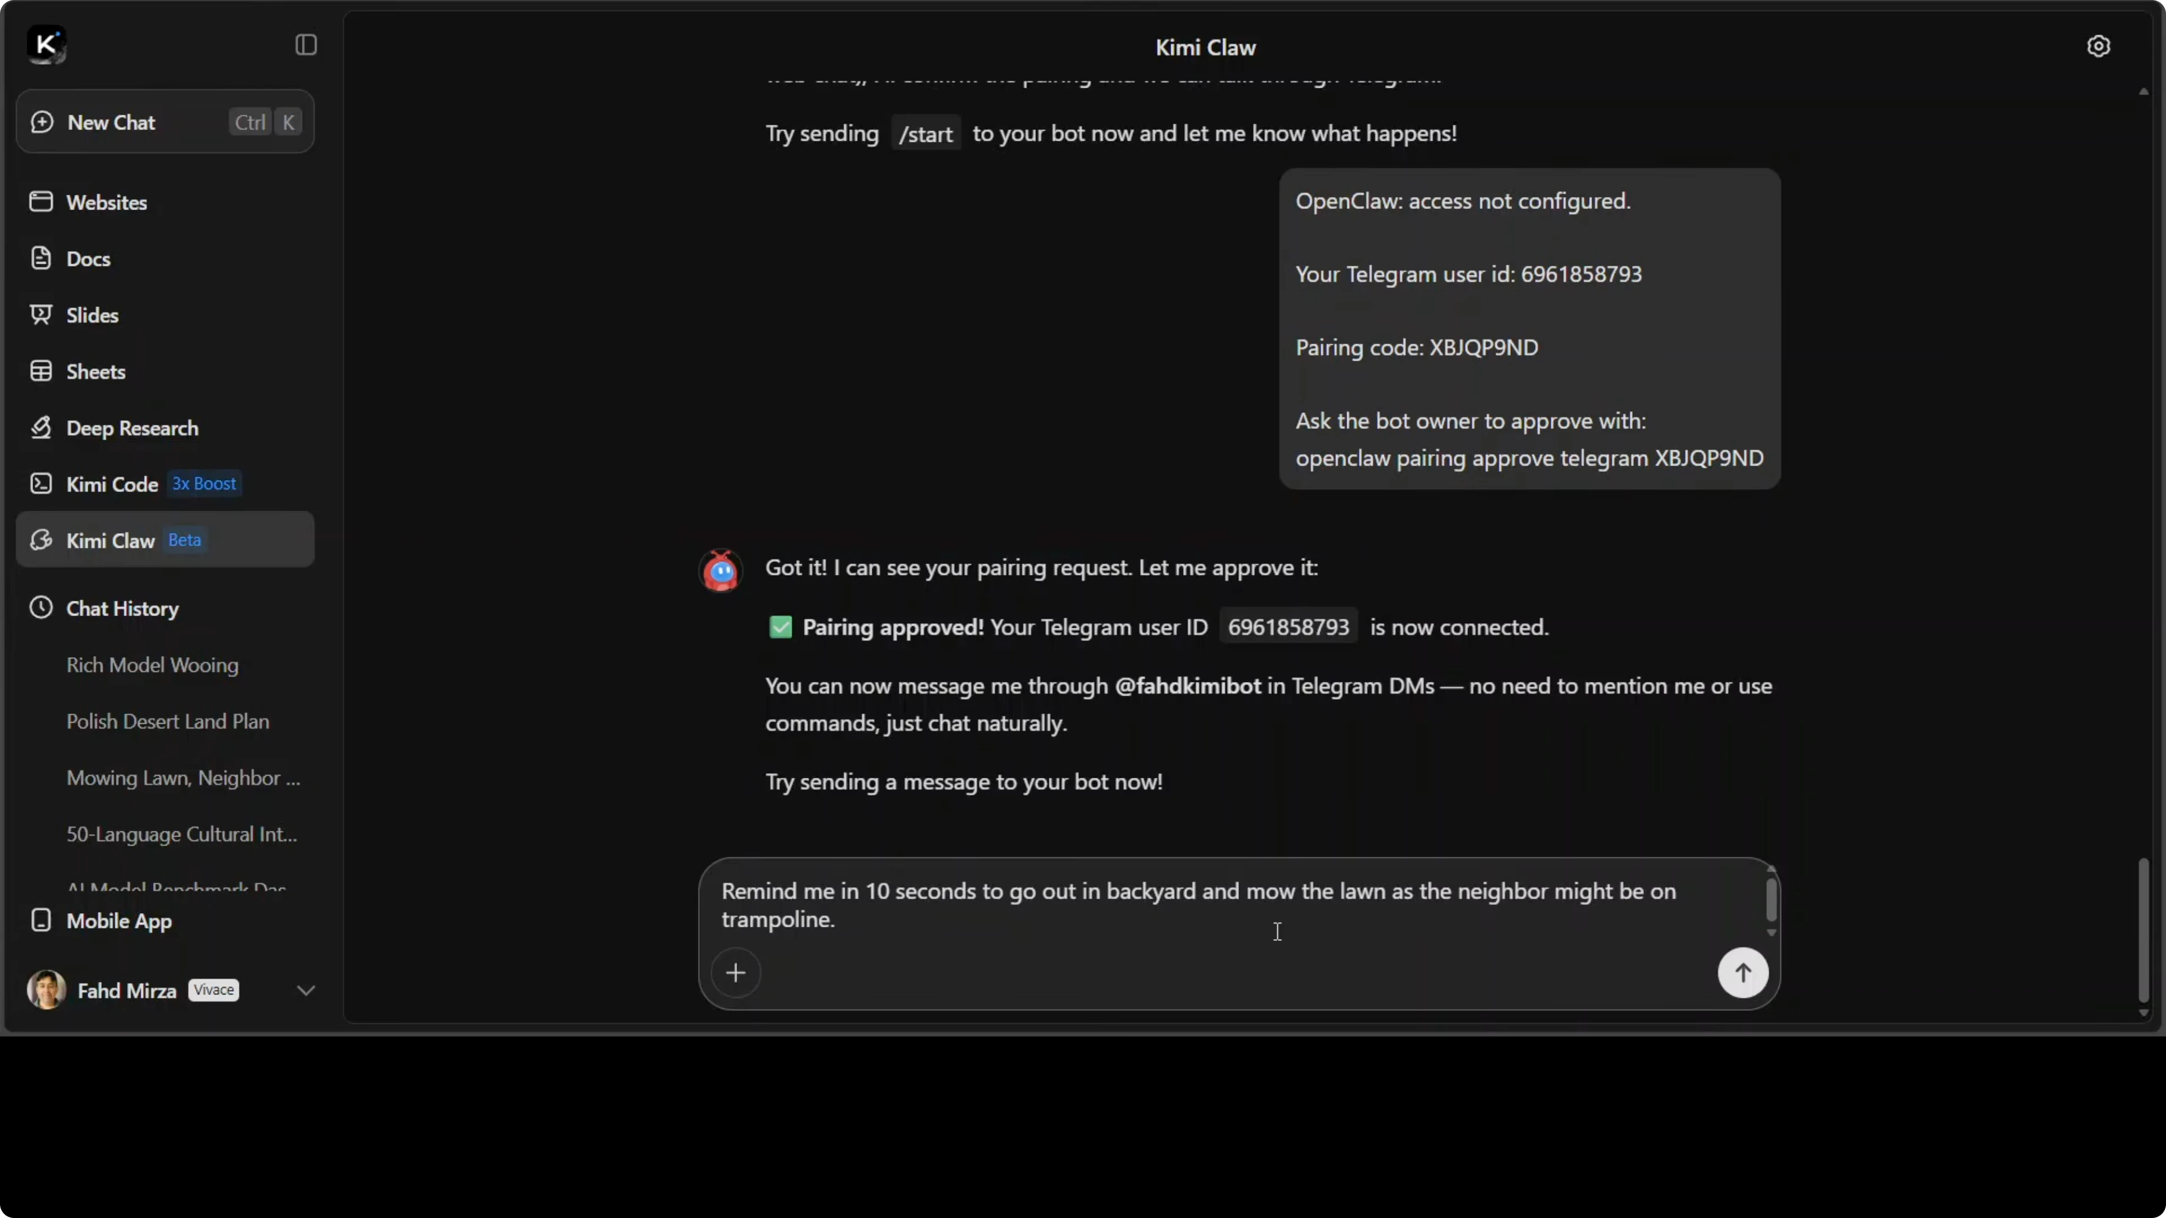Expand the Fahd Mirza account menu
Screen dimensions: 2166x1218
pos(305,990)
